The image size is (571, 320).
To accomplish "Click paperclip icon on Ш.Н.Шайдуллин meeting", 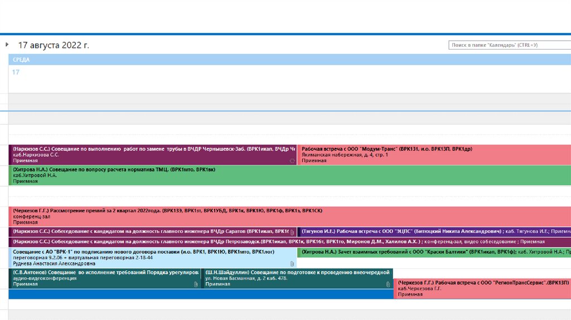I will (x=389, y=284).
